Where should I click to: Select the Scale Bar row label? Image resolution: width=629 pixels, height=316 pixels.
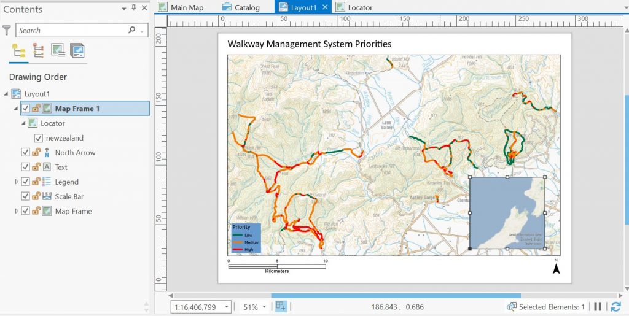69,196
